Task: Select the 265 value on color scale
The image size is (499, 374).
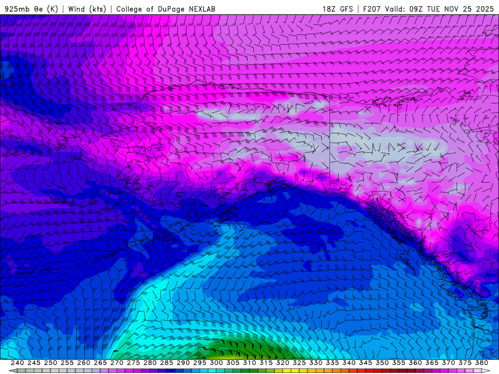Action: click(100, 363)
